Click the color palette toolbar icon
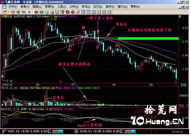The width and height of the screenshot is (191, 136). coord(67,12)
